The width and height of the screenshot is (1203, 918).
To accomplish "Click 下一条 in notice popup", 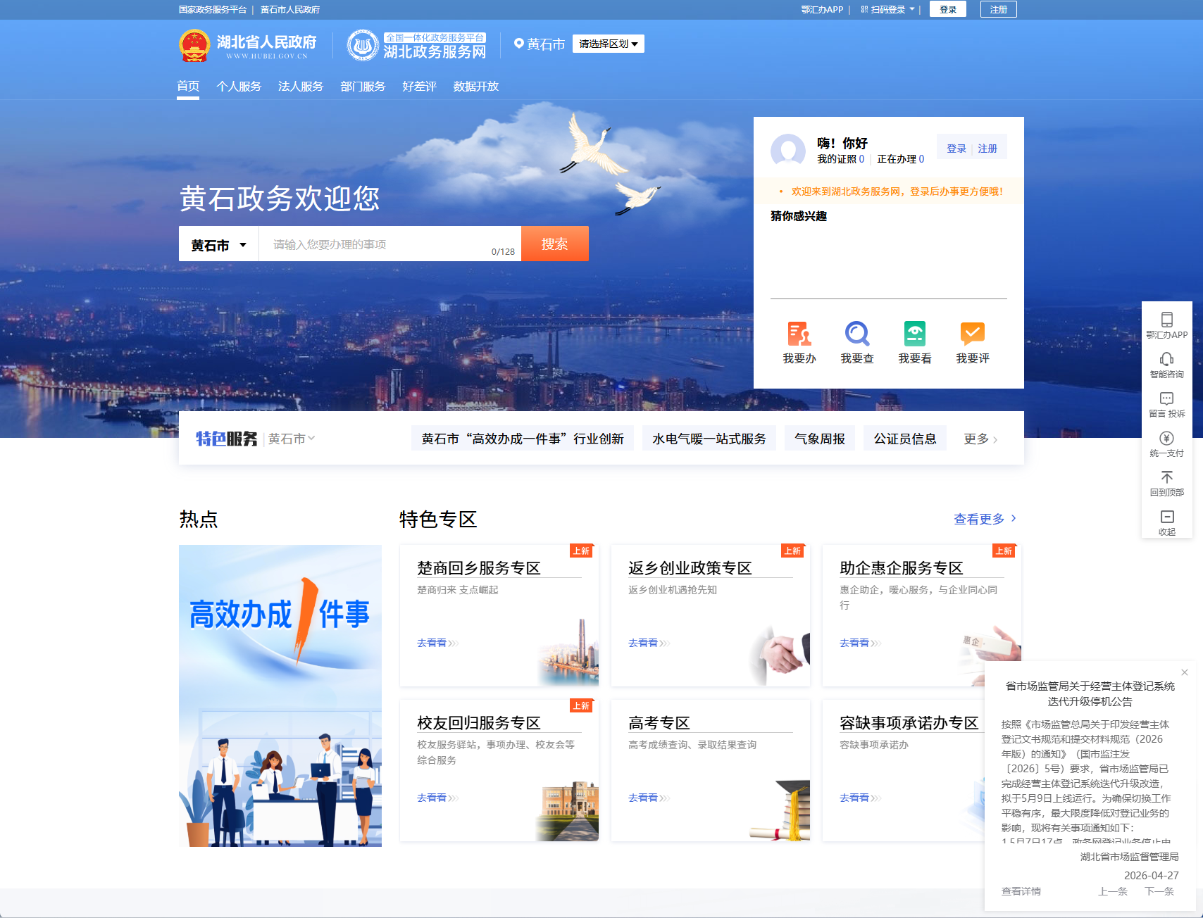I will (1159, 891).
